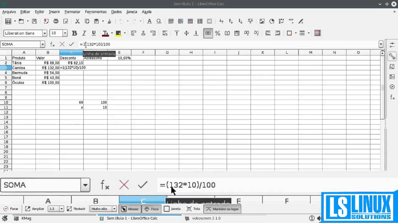
Task: Toggle Format as Currency button
Action: [x=208, y=33]
